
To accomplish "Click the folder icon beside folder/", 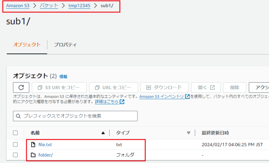I will [33, 155].
